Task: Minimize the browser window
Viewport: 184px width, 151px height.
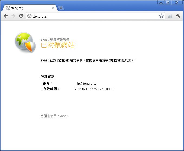Action: coord(161,3)
